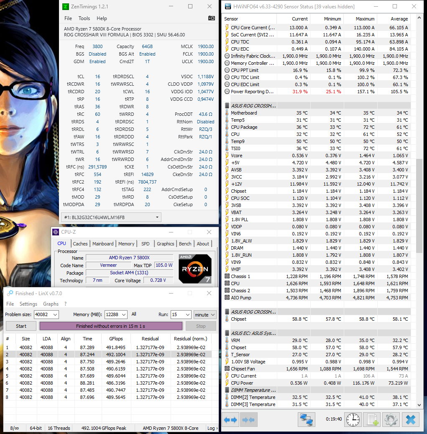Click LinX Residual (norm.) column header

(191, 339)
